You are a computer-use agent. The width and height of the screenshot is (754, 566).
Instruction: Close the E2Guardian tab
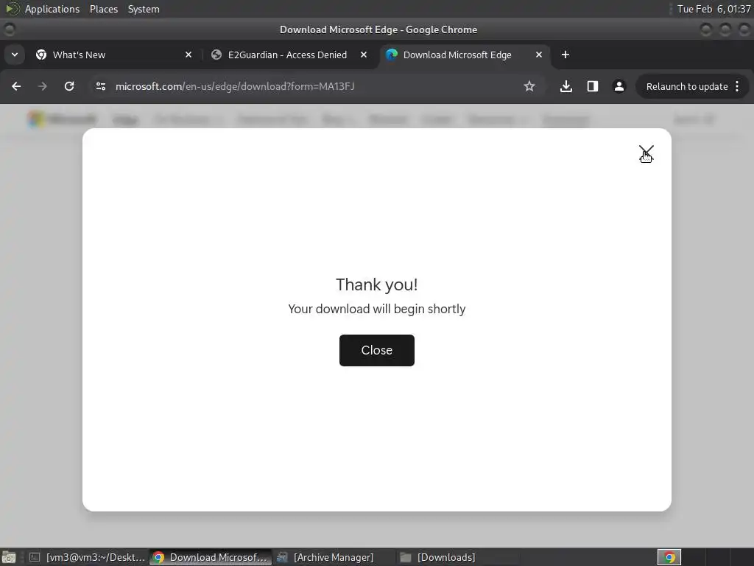(364, 55)
